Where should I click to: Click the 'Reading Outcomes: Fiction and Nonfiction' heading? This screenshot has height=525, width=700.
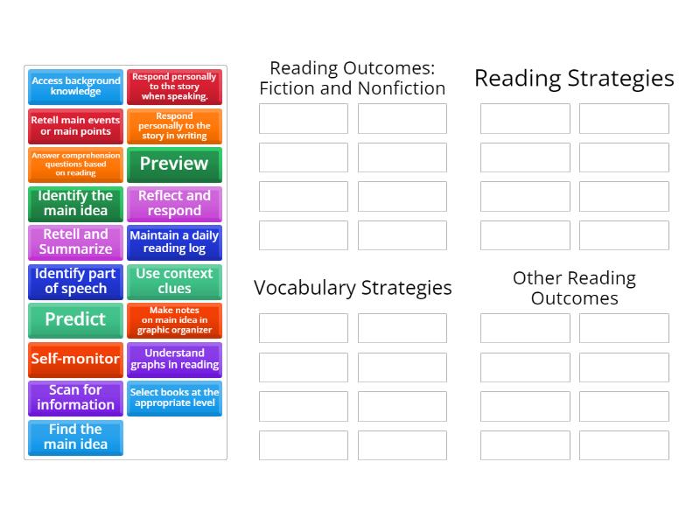point(353,78)
